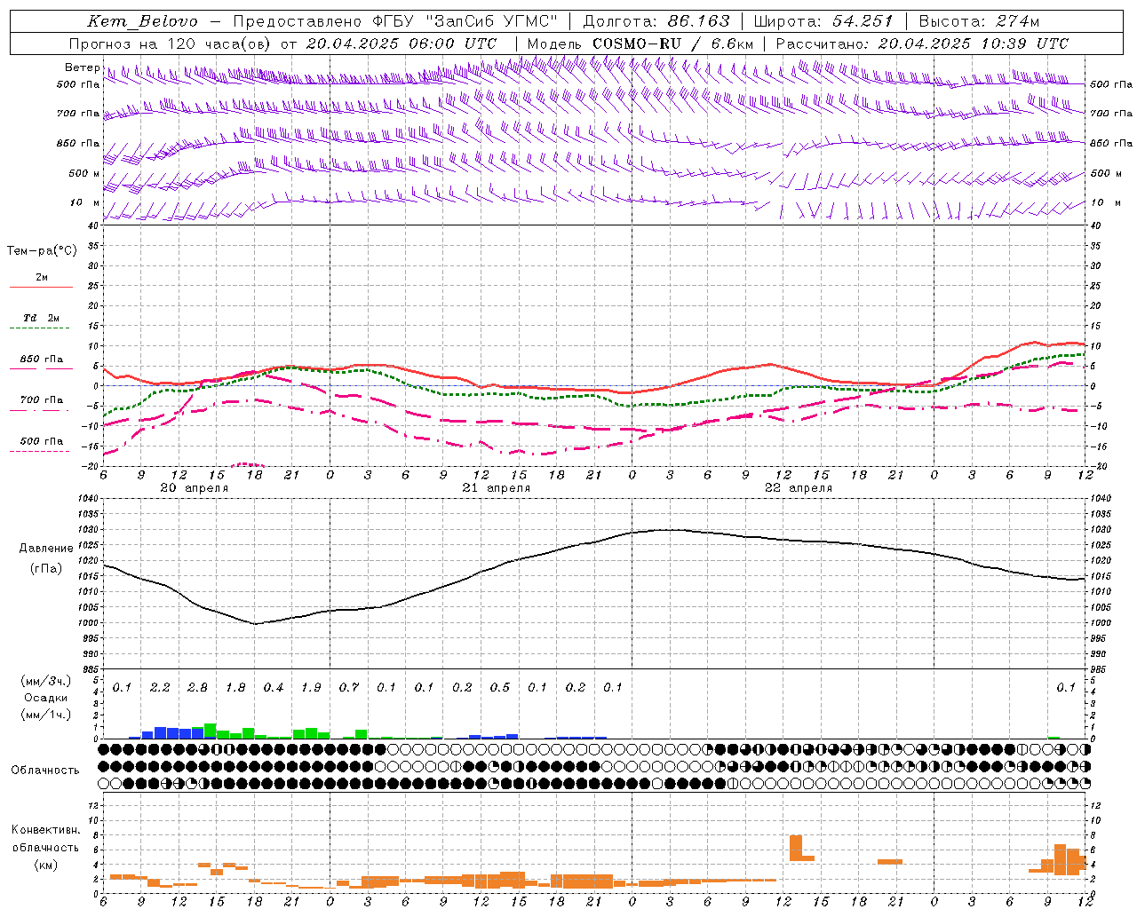
Task: Click the model name "COSMO-RU"
Action: (637, 43)
